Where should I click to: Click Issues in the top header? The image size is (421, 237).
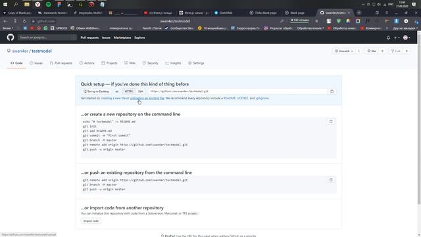click(x=106, y=38)
